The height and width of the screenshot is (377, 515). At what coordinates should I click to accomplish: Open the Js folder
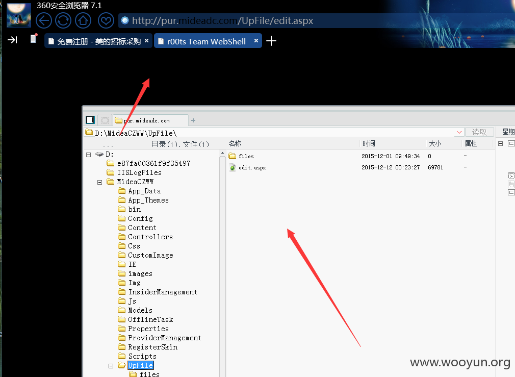click(x=127, y=301)
